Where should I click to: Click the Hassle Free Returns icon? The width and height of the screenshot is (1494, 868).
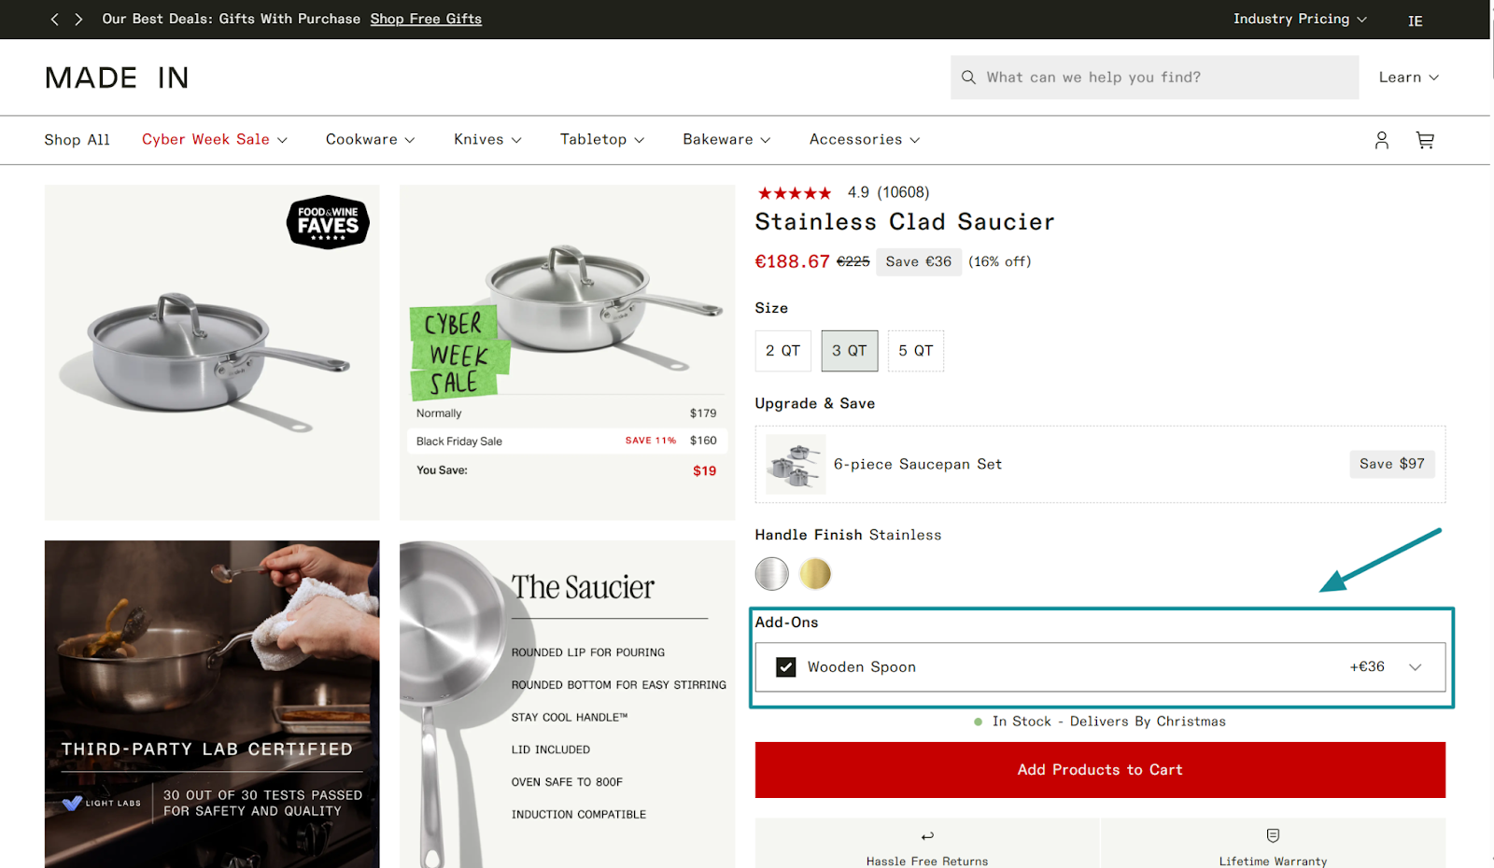point(927,836)
